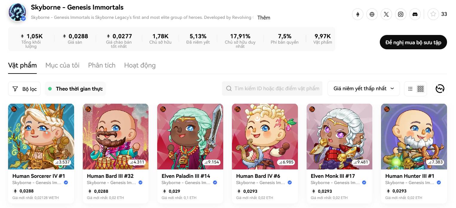The image size is (456, 208).
Task: Focus the item ID search field
Action: (x=272, y=88)
